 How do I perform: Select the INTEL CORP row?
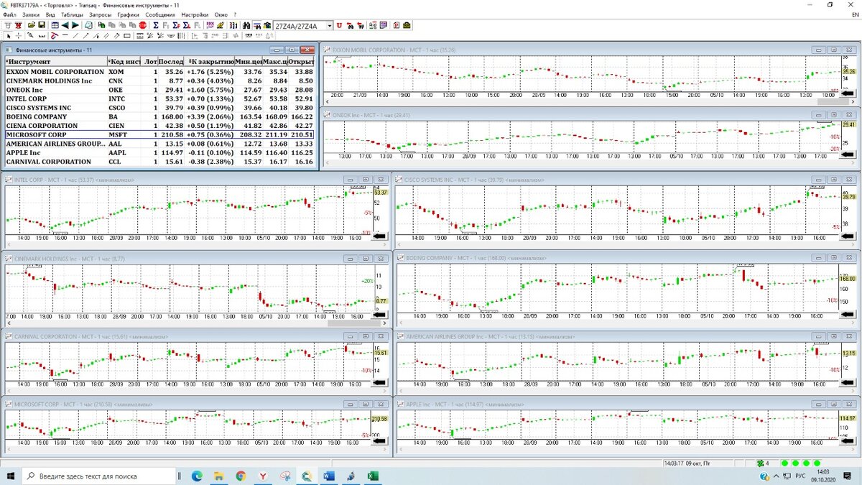159,98
